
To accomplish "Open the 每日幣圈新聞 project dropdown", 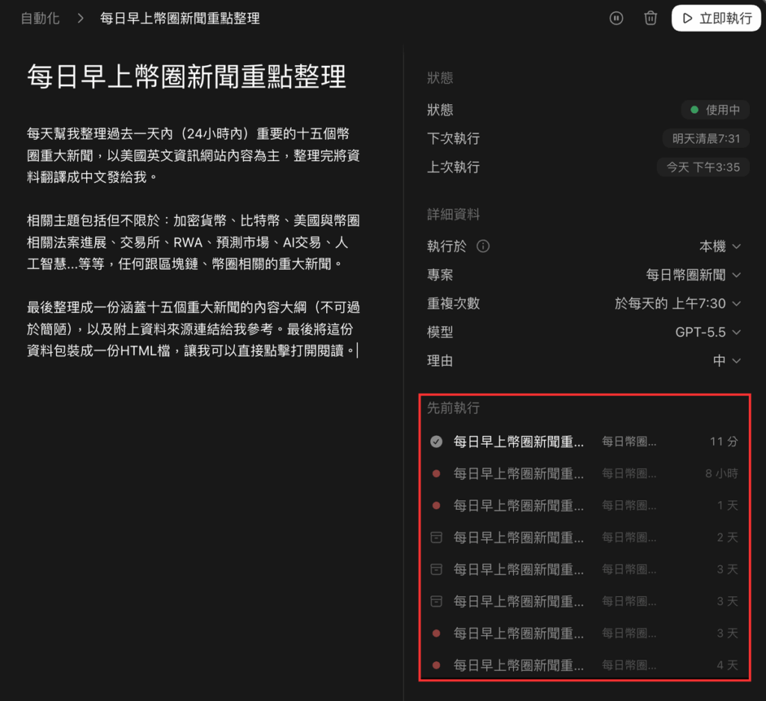I will [693, 275].
